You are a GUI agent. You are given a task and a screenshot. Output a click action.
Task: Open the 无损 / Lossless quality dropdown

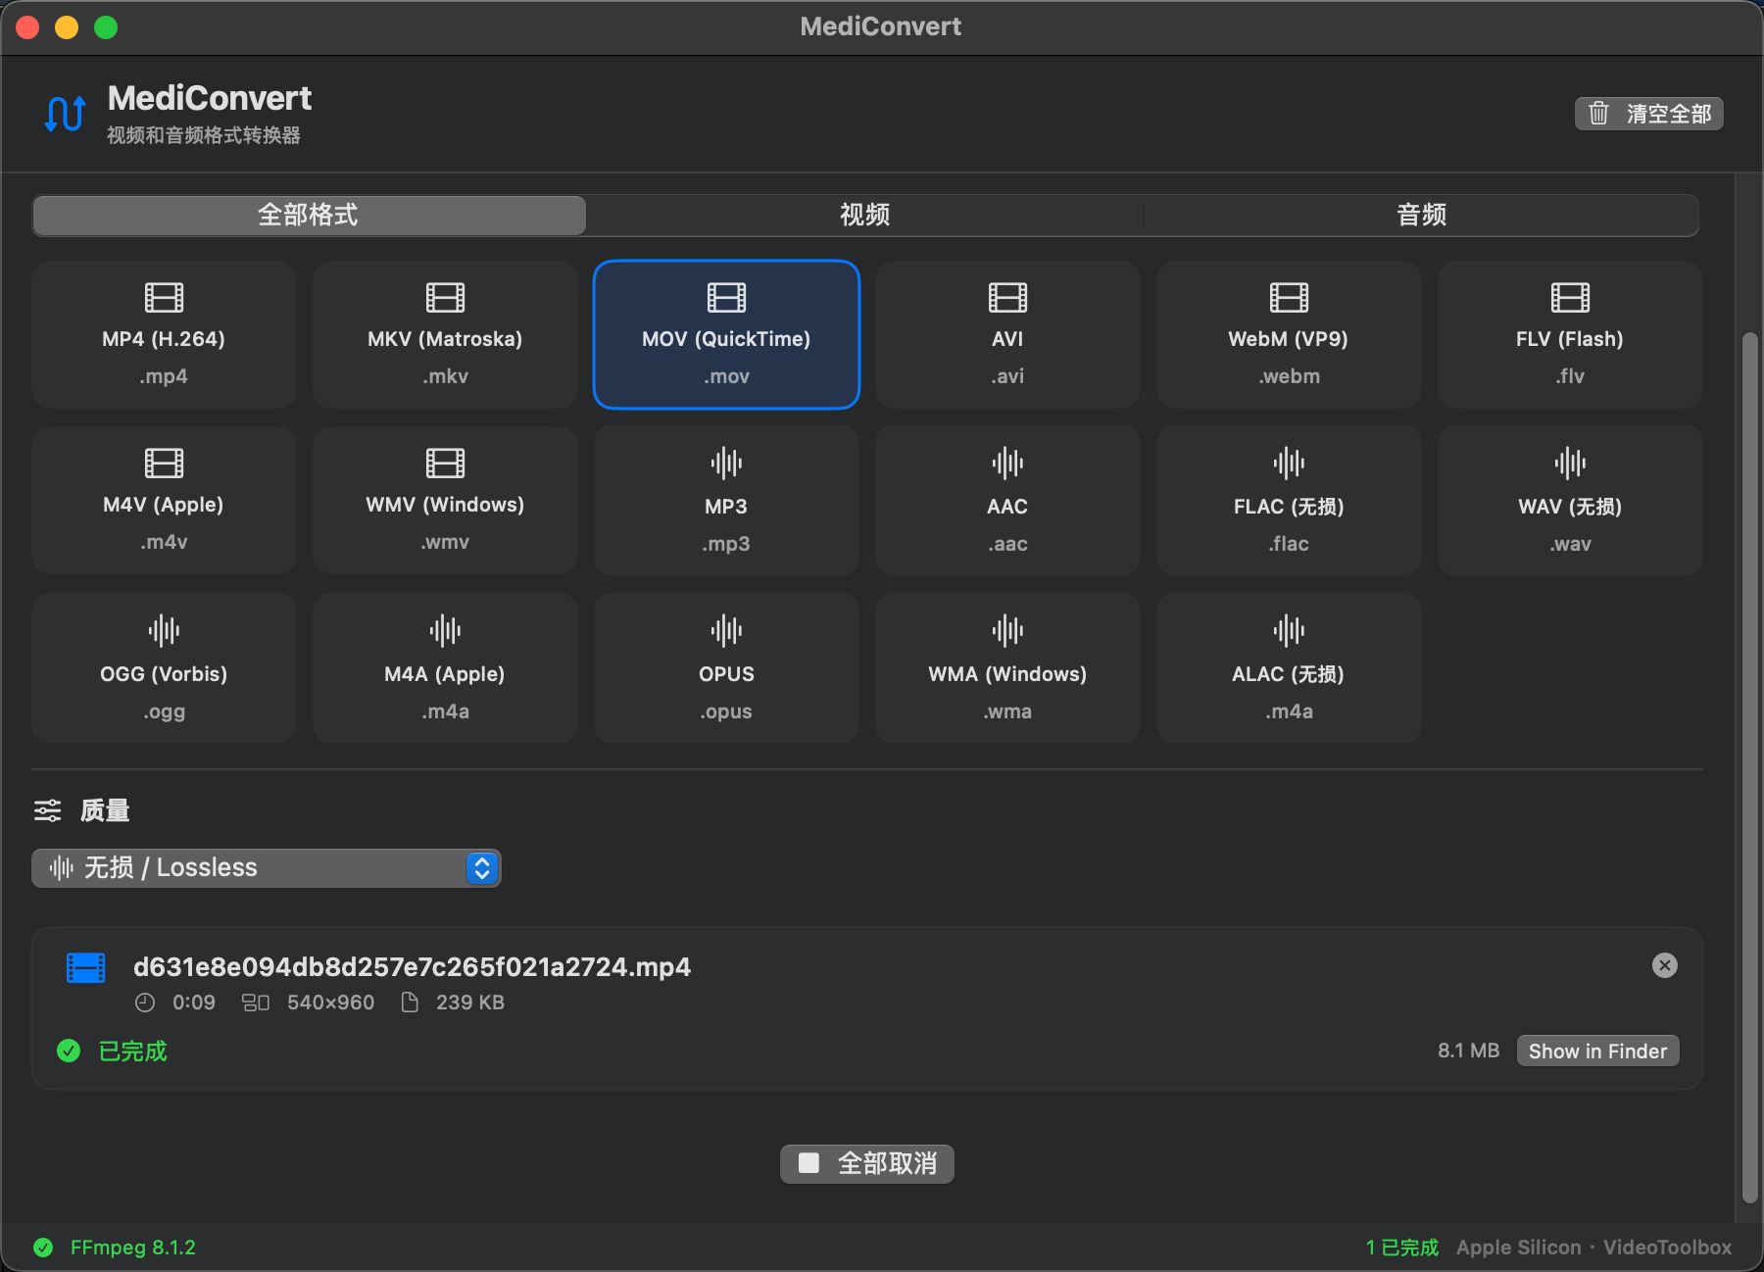267,868
